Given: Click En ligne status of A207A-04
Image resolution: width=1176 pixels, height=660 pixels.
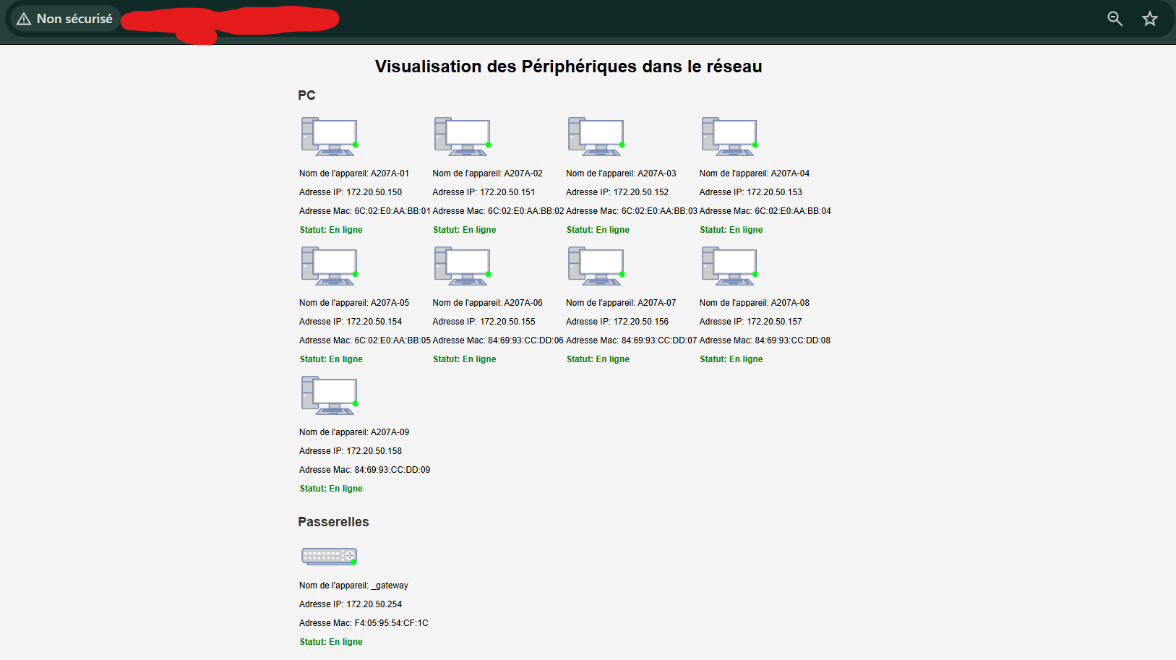Looking at the screenshot, I should click(x=746, y=230).
